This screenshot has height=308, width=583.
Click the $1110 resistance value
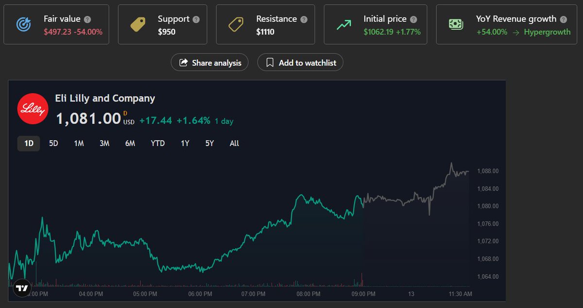(x=265, y=32)
